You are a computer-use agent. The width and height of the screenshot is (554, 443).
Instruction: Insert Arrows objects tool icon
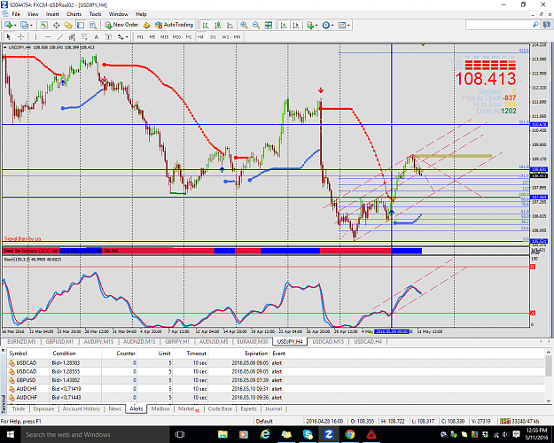point(121,36)
